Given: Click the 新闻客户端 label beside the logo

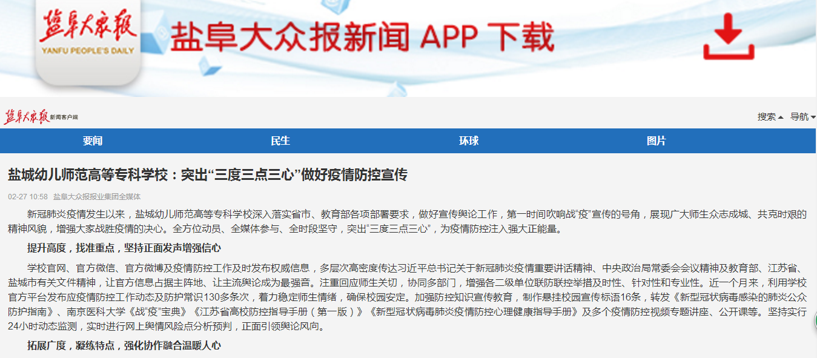Looking at the screenshot, I should (64, 117).
